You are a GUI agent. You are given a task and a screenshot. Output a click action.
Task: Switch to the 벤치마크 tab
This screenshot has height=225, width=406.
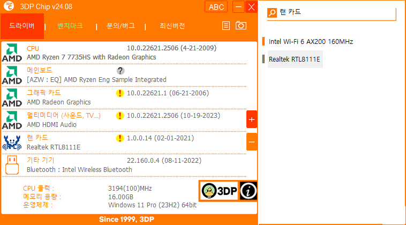[70, 26]
